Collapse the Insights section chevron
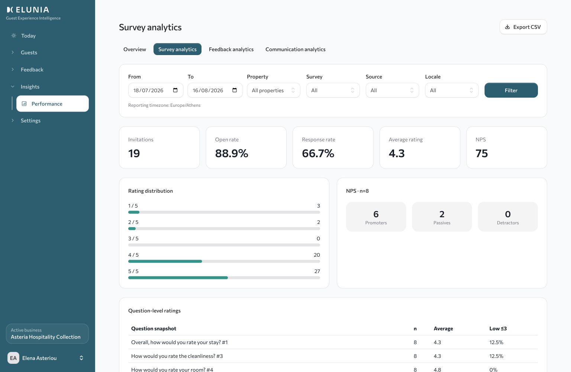Image resolution: width=571 pixels, height=372 pixels. tap(13, 87)
